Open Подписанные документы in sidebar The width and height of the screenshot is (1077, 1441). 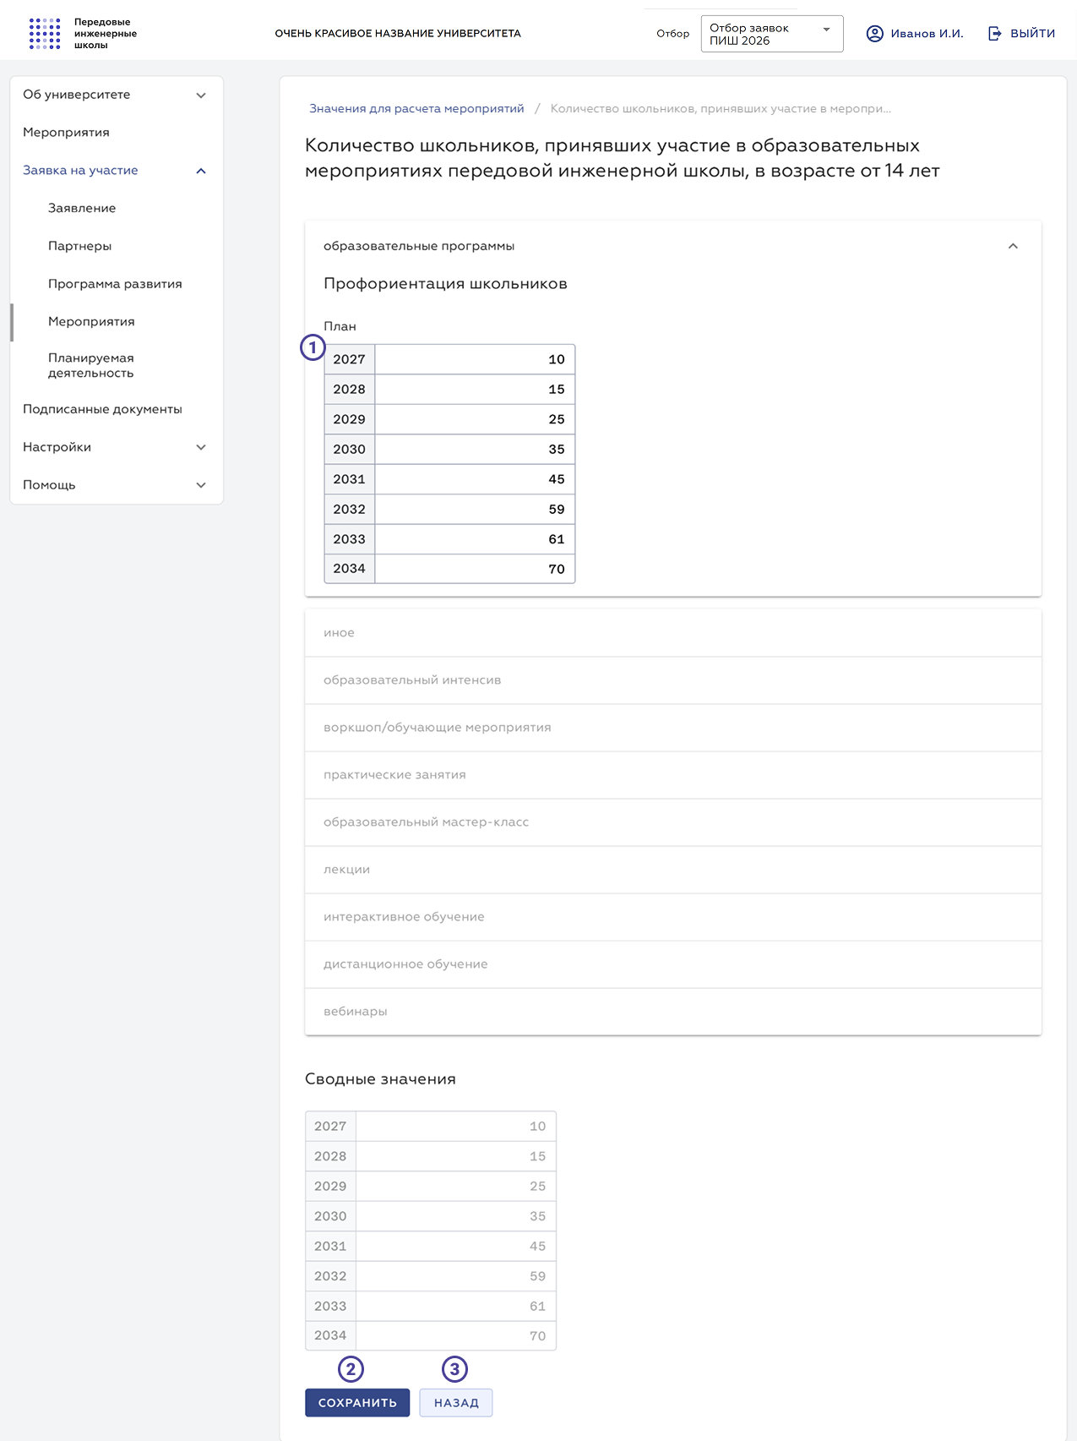pos(102,409)
